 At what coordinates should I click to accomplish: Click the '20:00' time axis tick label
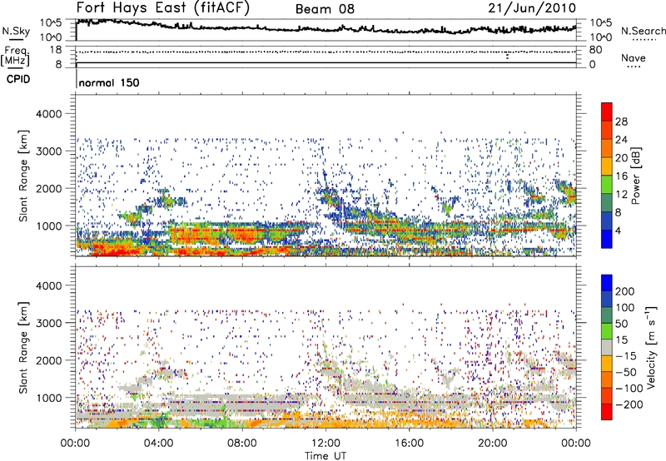click(x=493, y=443)
